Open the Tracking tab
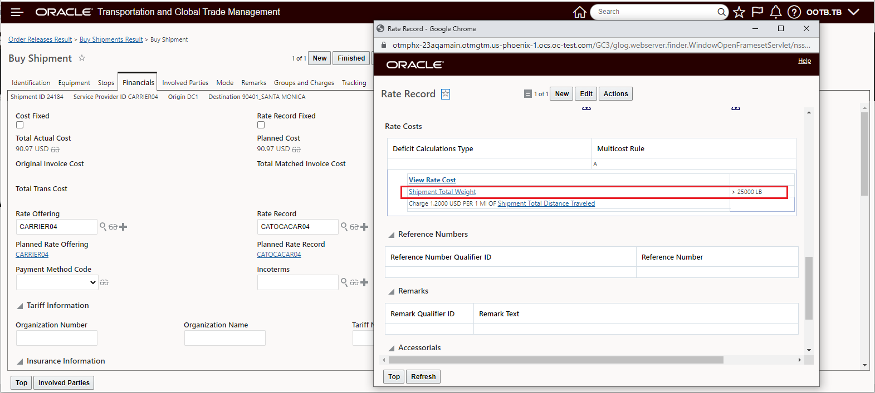 pos(354,83)
